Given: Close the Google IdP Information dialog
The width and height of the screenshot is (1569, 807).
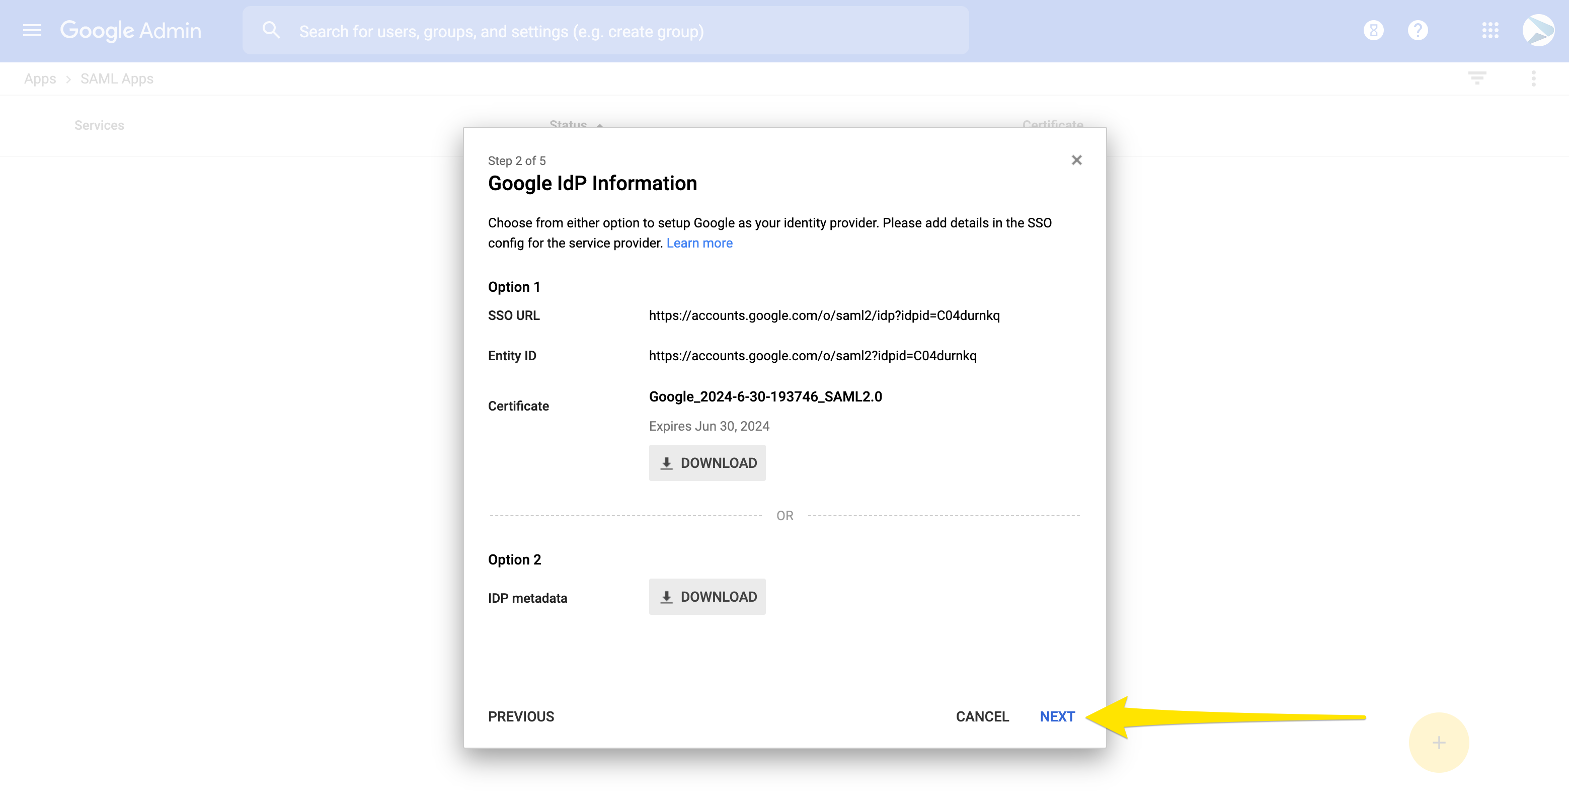Looking at the screenshot, I should (1076, 160).
